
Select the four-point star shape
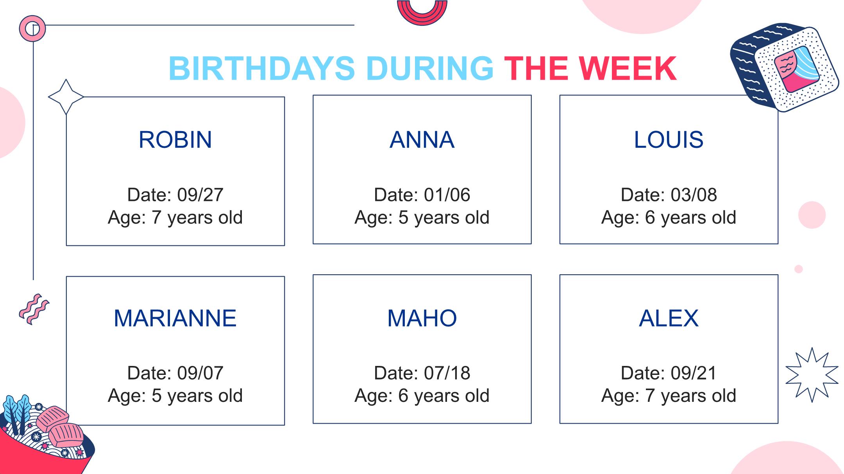pos(66,97)
